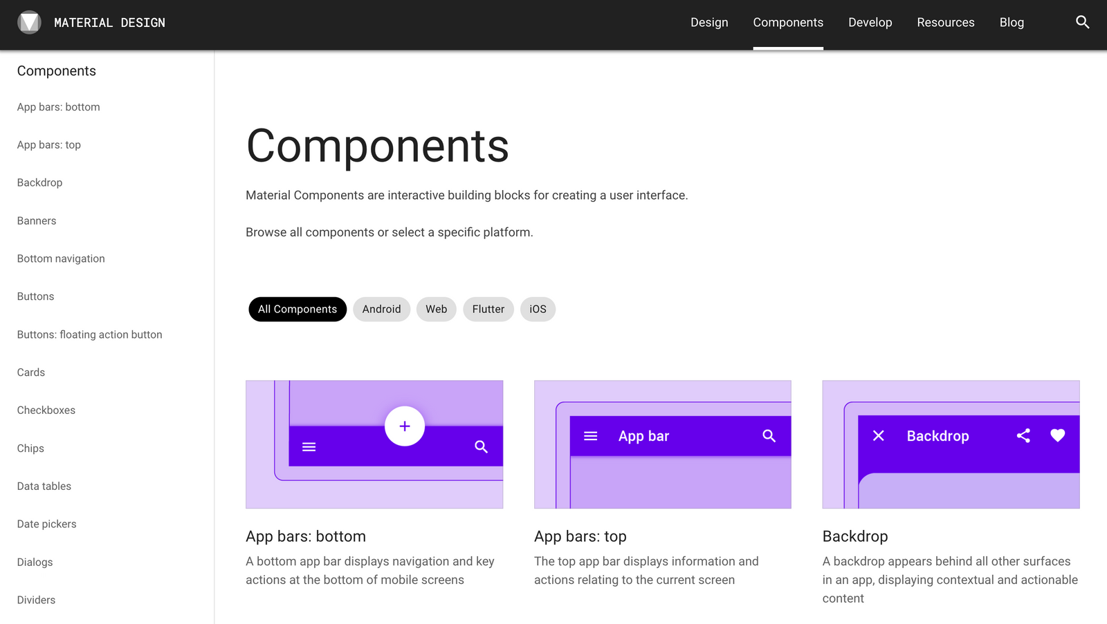This screenshot has width=1107, height=624.
Task: Open Checkboxes in sidebar
Action: tap(46, 410)
